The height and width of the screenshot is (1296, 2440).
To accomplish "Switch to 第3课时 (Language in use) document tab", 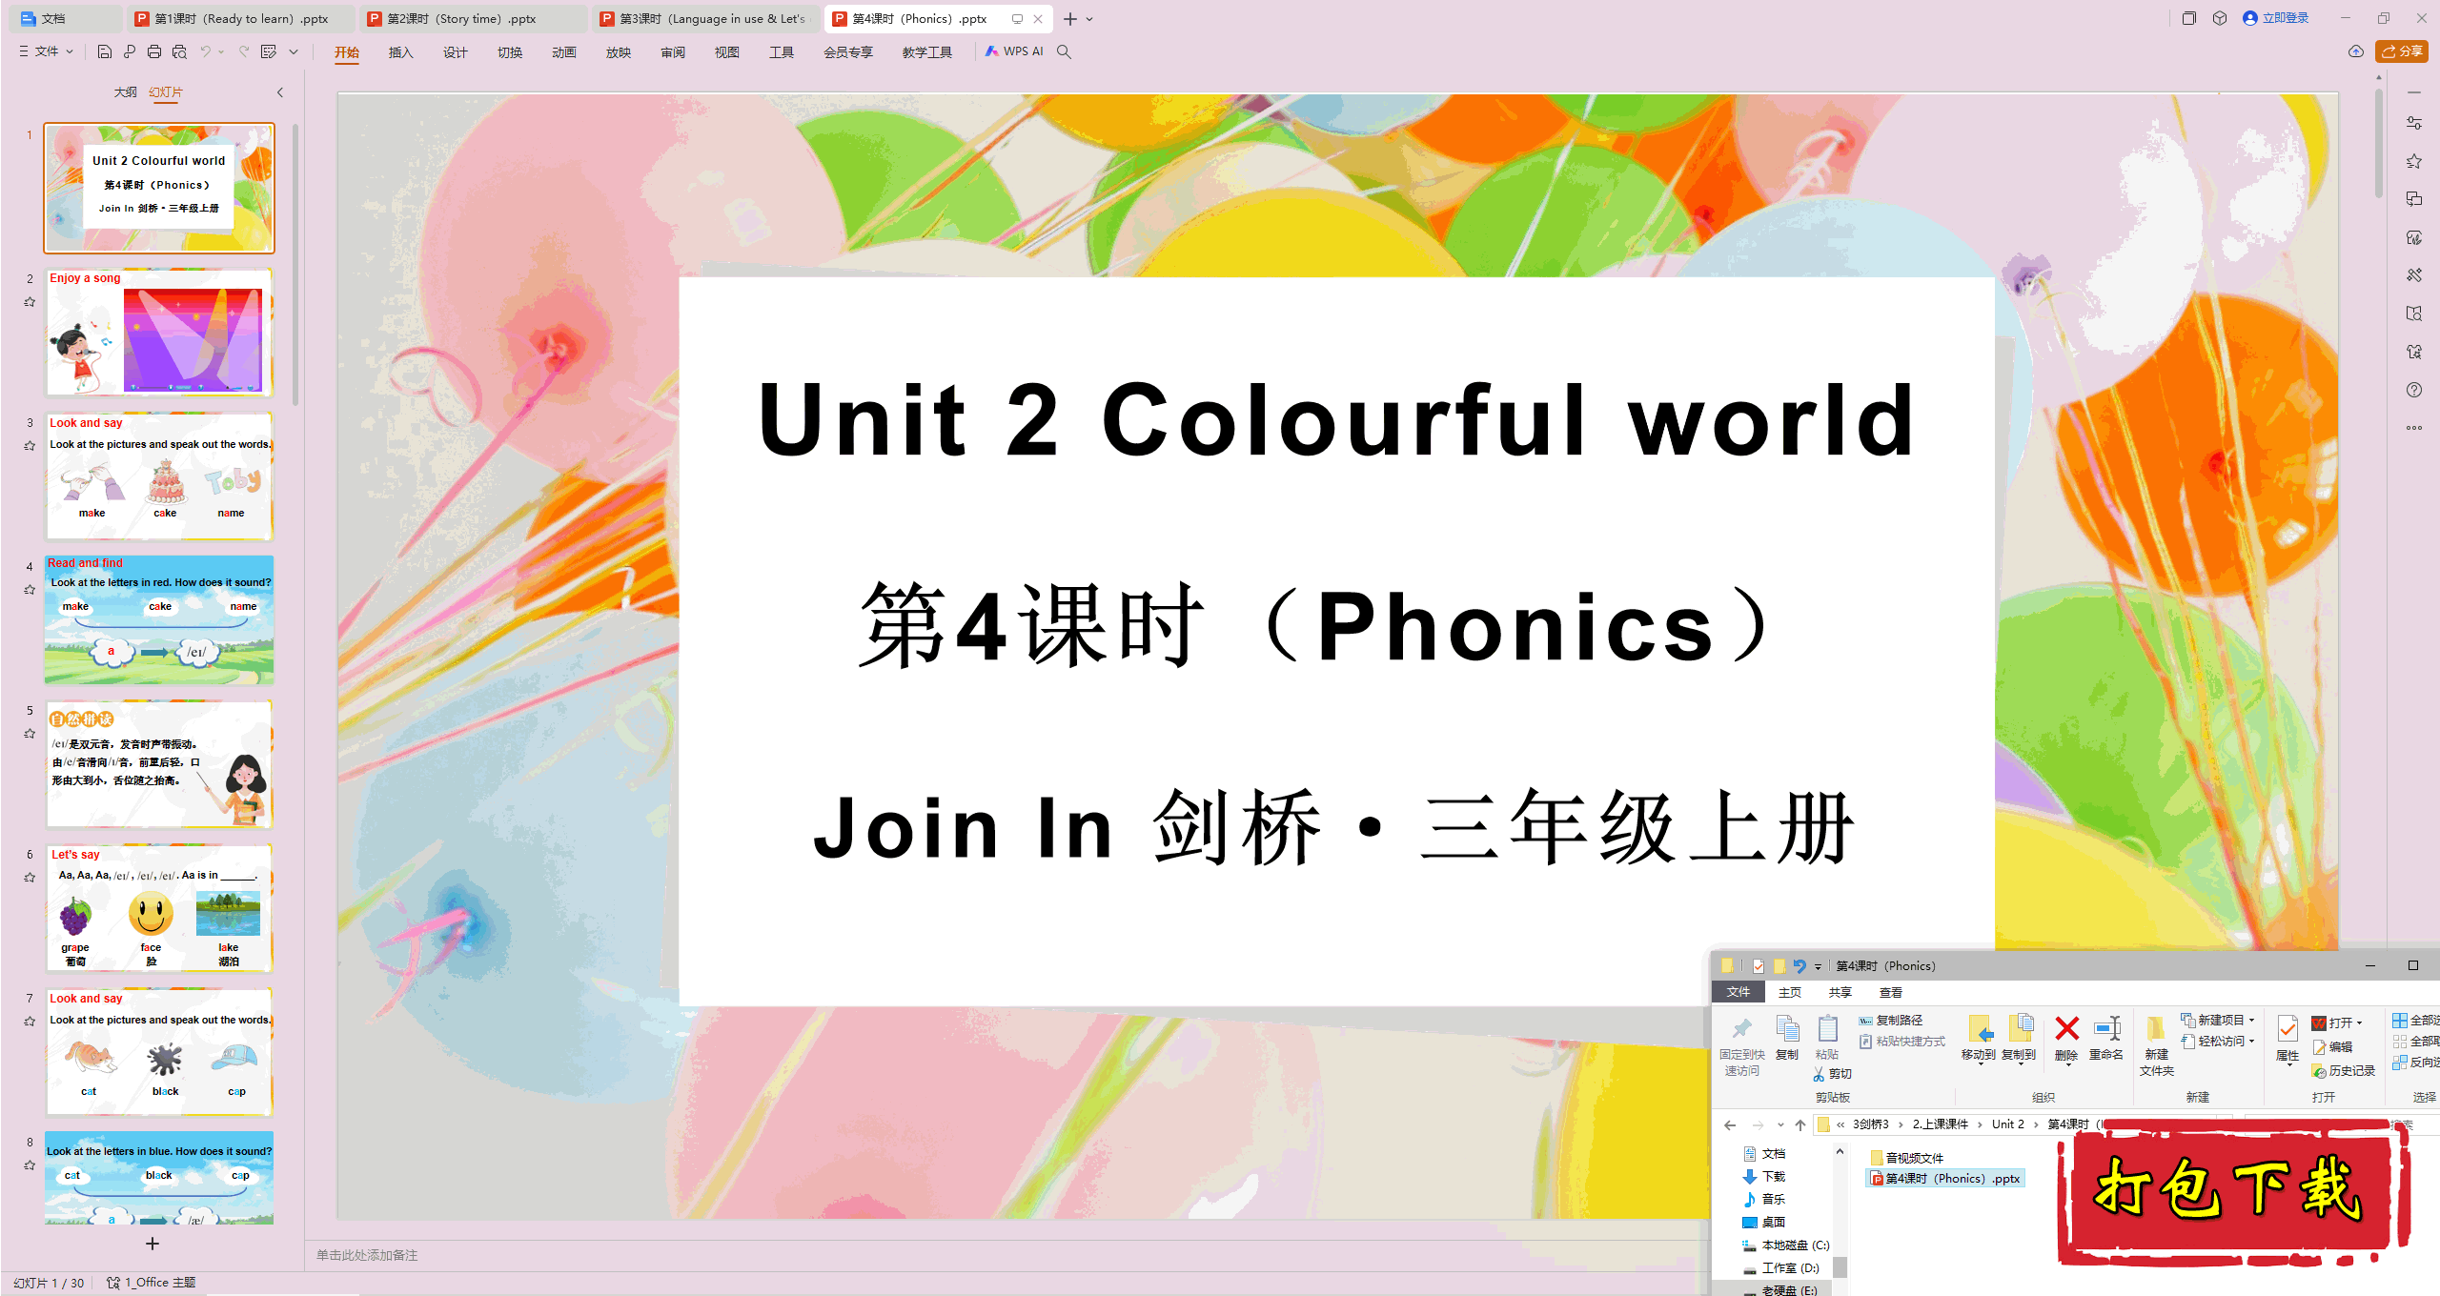I will [705, 18].
